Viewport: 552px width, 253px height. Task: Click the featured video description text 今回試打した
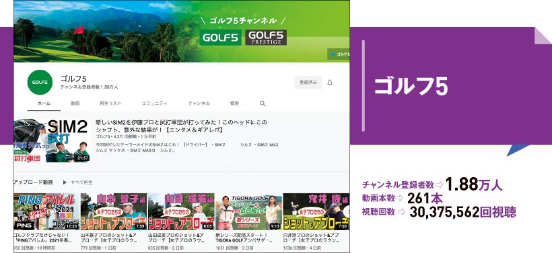[187, 148]
